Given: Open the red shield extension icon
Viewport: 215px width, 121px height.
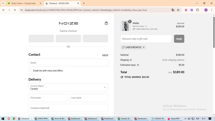Looking at the screenshot, I should pyautogui.click(x=186, y=10).
